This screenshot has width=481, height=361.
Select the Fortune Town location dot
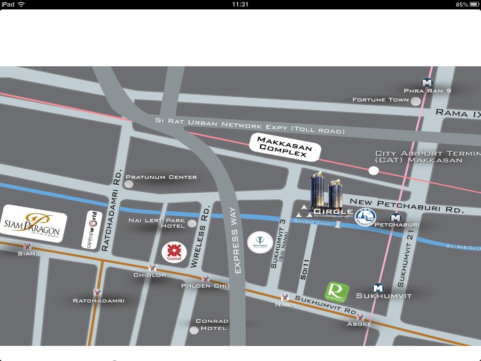tap(415, 101)
